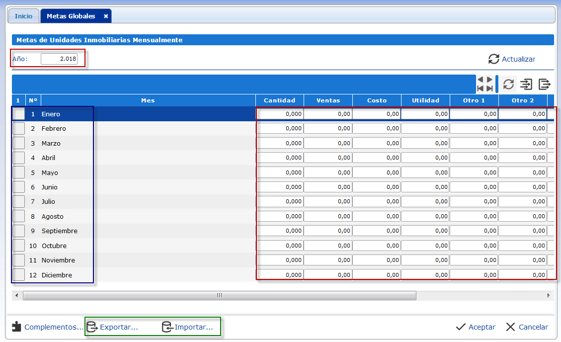
Task: Select the Mayo row checkbox
Action: [x=18, y=172]
